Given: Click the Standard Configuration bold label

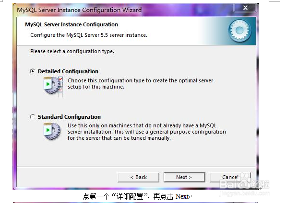Looking at the screenshot, I should pos(69,117).
